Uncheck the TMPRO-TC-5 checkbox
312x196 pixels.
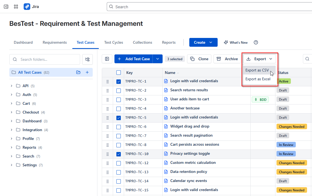tap(119, 118)
